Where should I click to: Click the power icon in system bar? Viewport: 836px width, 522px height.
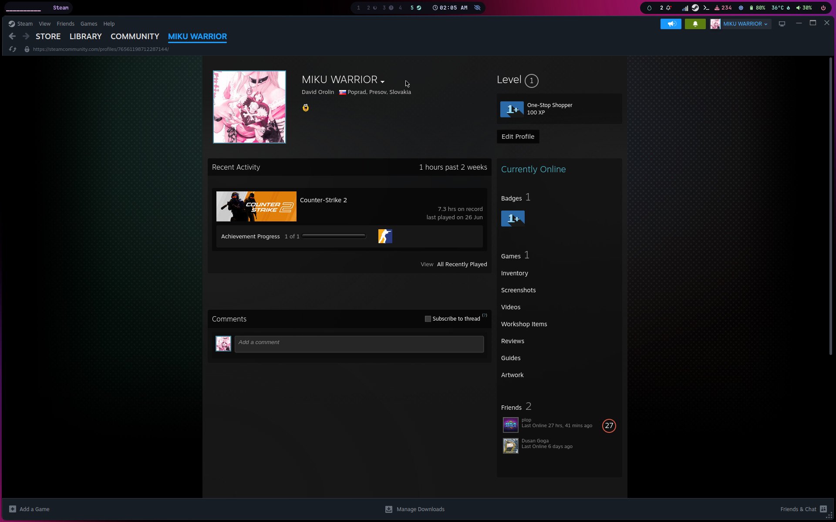pos(823,8)
